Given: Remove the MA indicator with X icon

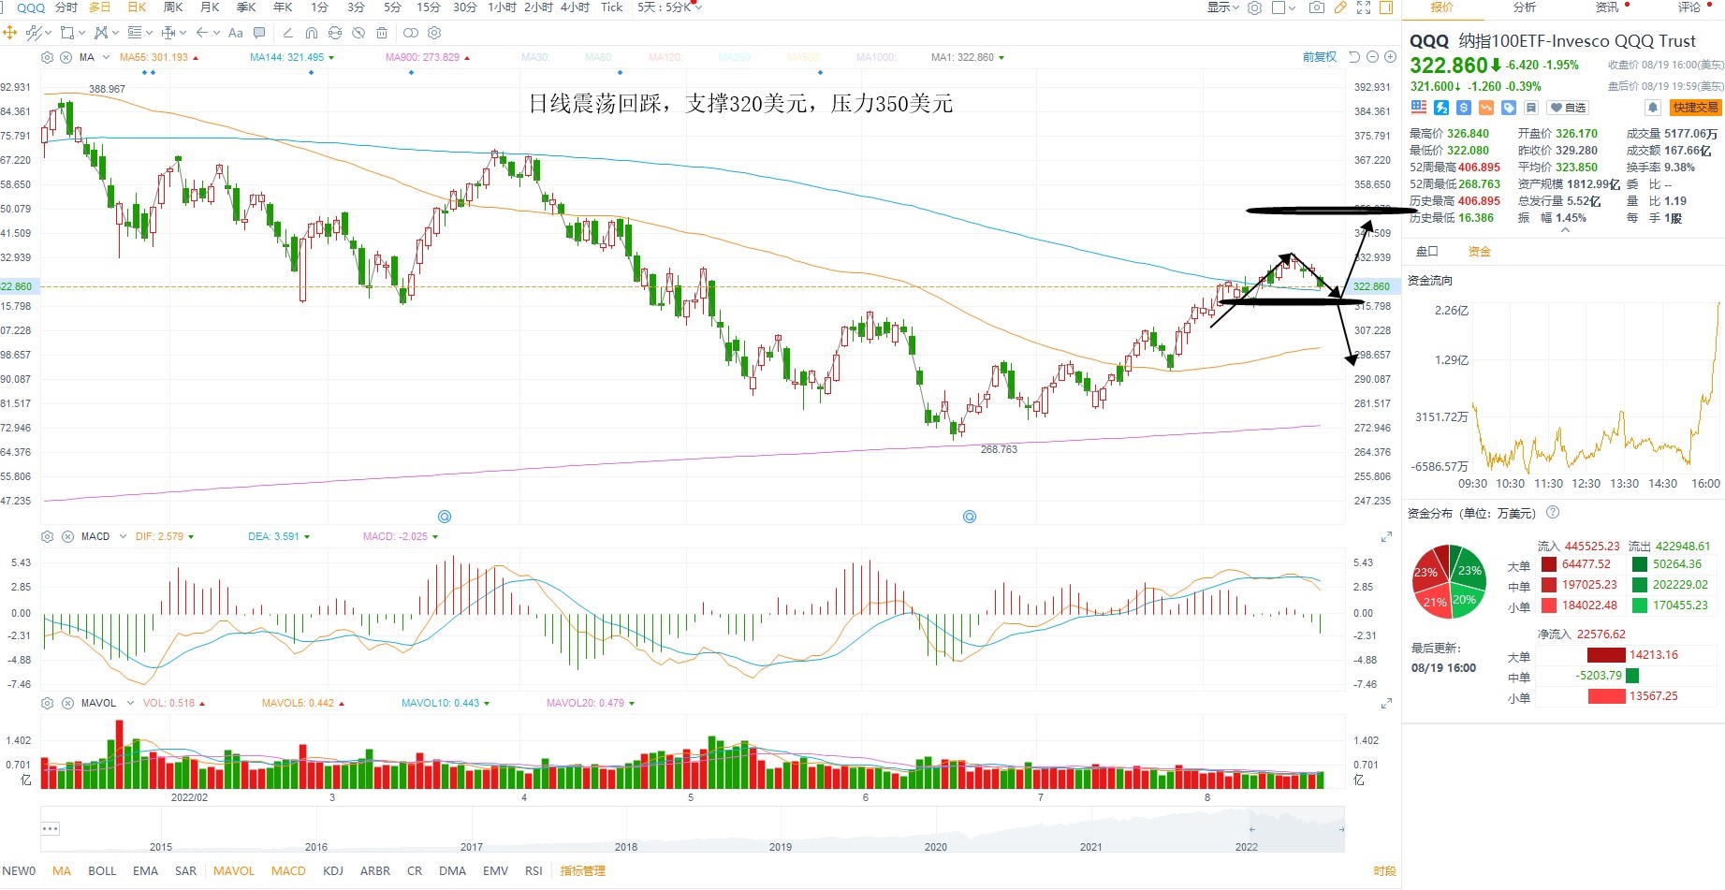Looking at the screenshot, I should point(66,57).
